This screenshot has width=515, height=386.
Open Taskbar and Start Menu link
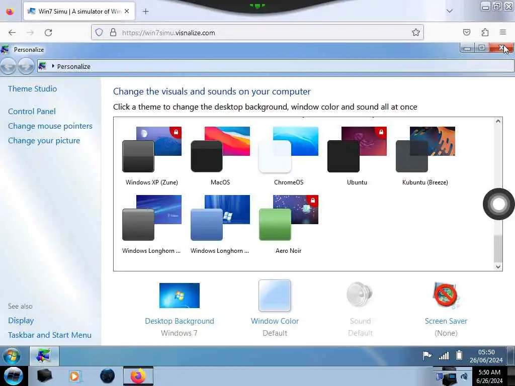(x=50, y=335)
